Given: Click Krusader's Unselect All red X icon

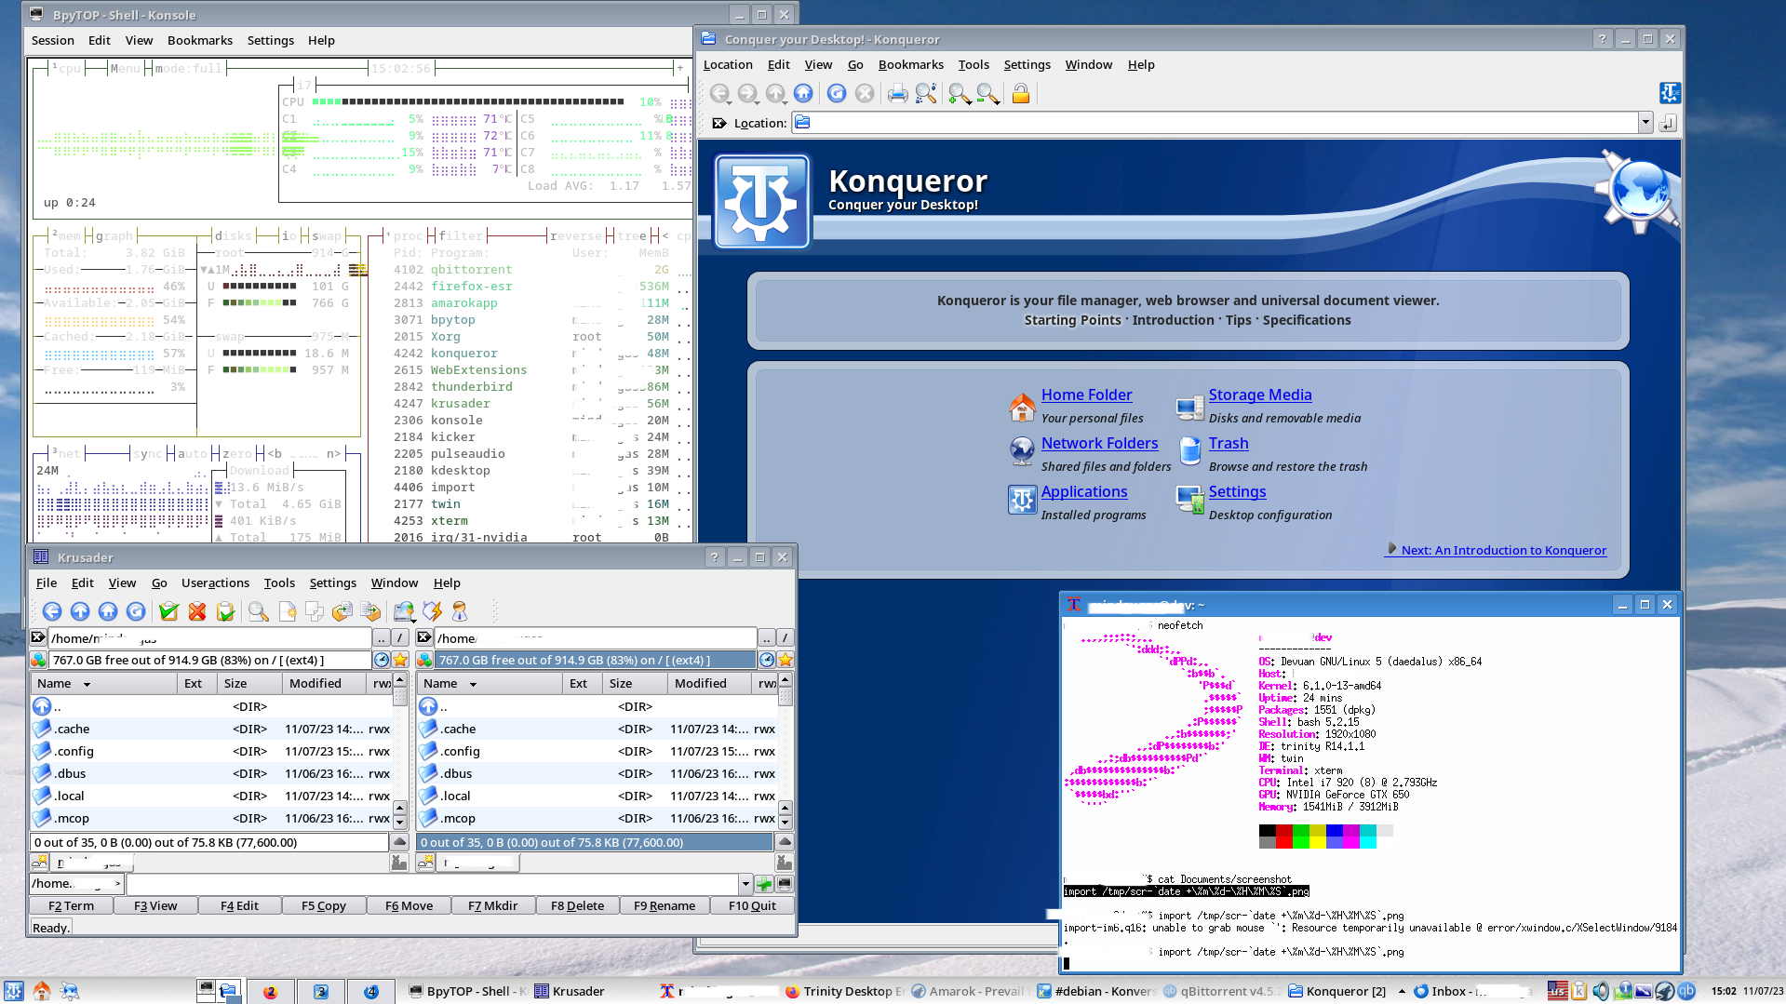Looking at the screenshot, I should pos(197,611).
